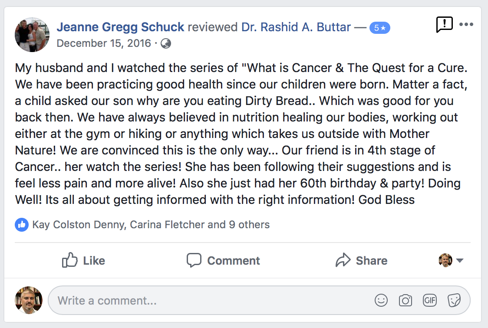Share this review post

tap(361, 260)
